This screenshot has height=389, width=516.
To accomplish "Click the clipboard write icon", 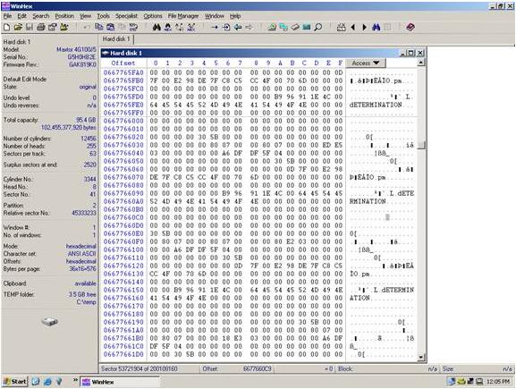I will (111, 28).
